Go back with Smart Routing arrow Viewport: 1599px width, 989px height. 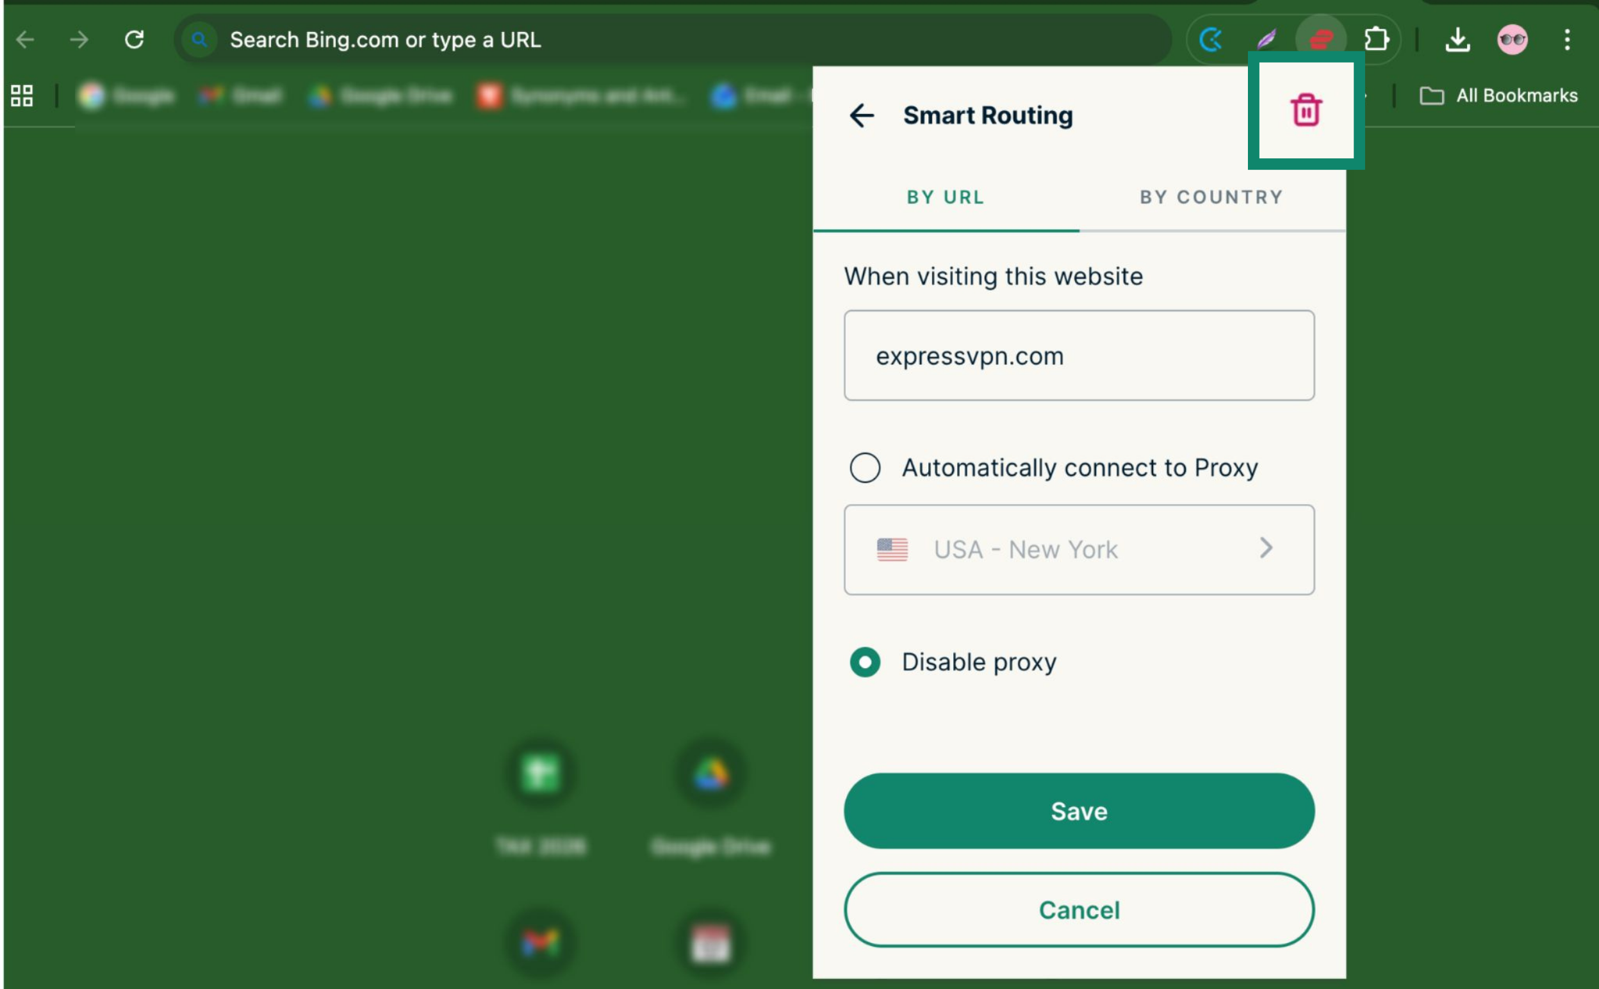(x=861, y=116)
